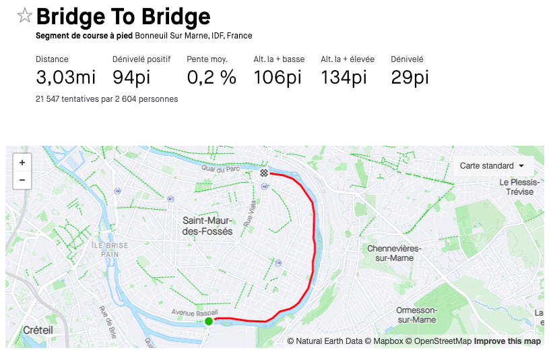Zoom in on the map
Image resolution: width=551 pixels, height=350 pixels.
22,163
